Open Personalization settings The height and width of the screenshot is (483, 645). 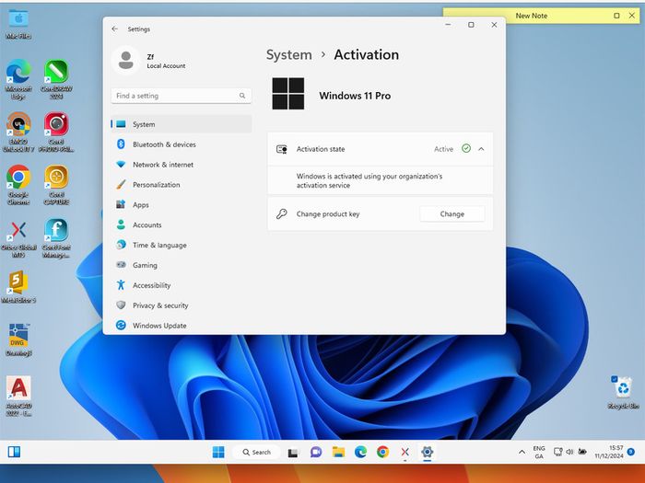[x=182, y=184]
